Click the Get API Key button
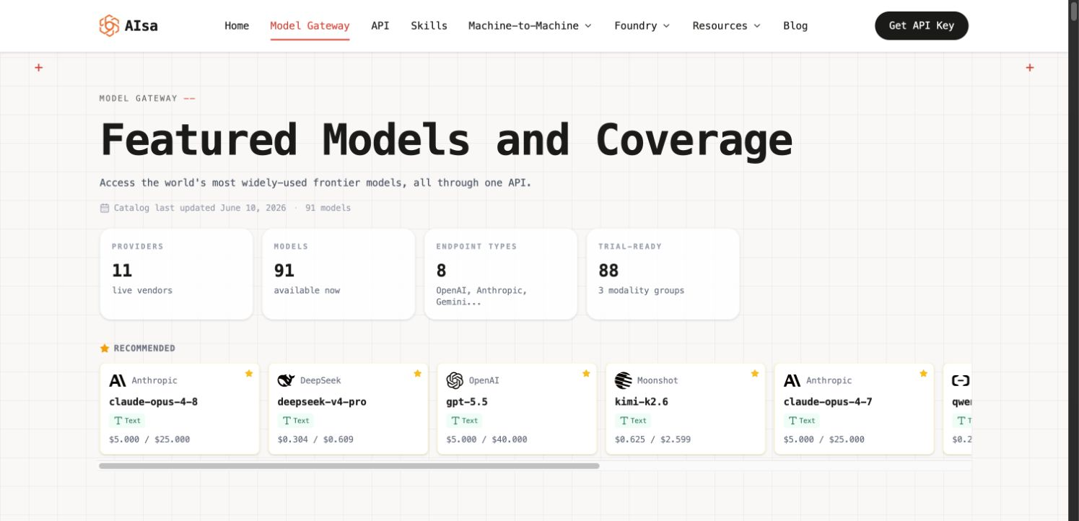This screenshot has width=1079, height=521. point(922,26)
